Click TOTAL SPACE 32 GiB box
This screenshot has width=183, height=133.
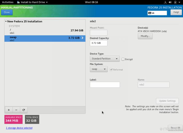click(32, 119)
